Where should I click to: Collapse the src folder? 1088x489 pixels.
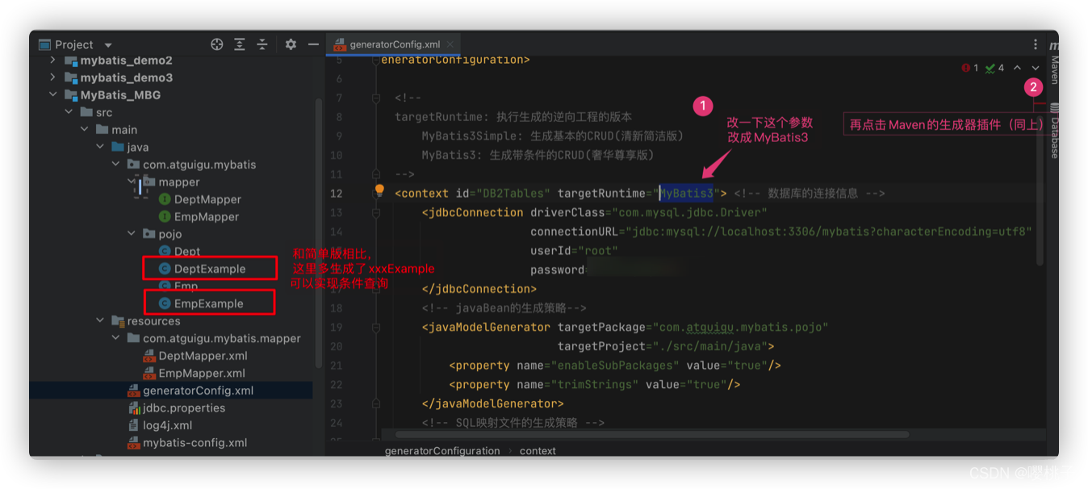[x=69, y=112]
